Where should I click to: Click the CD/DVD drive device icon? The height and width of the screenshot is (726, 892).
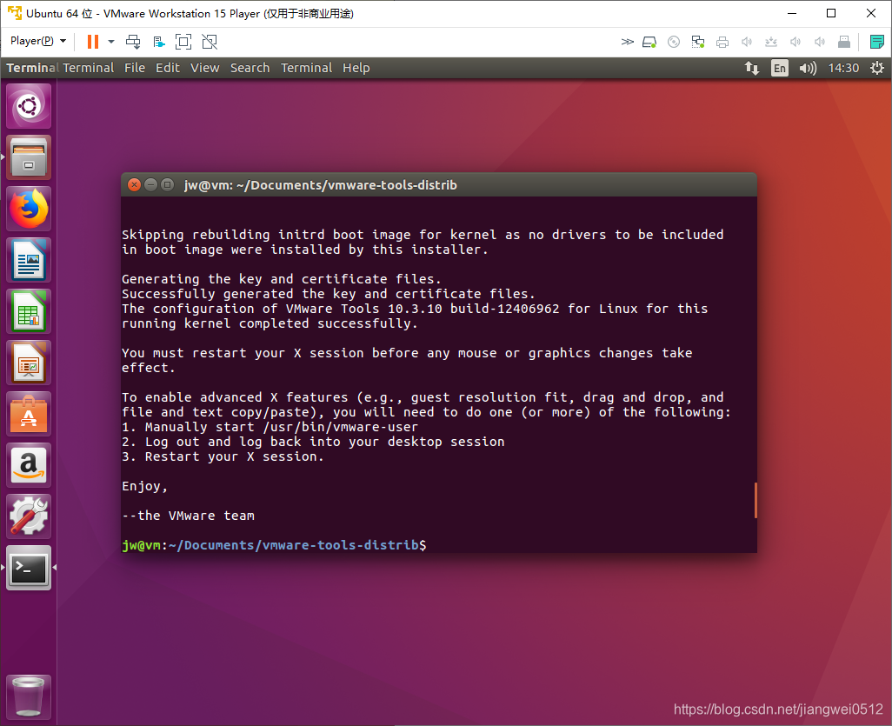click(674, 42)
